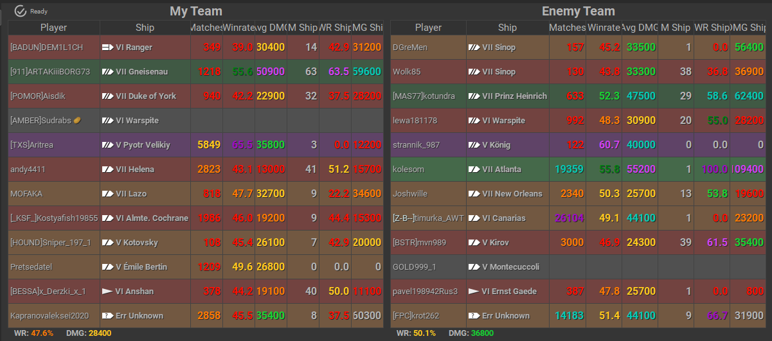Select enemy player strannik_987 row name
Viewport: 772px width, 341px height.
point(416,145)
